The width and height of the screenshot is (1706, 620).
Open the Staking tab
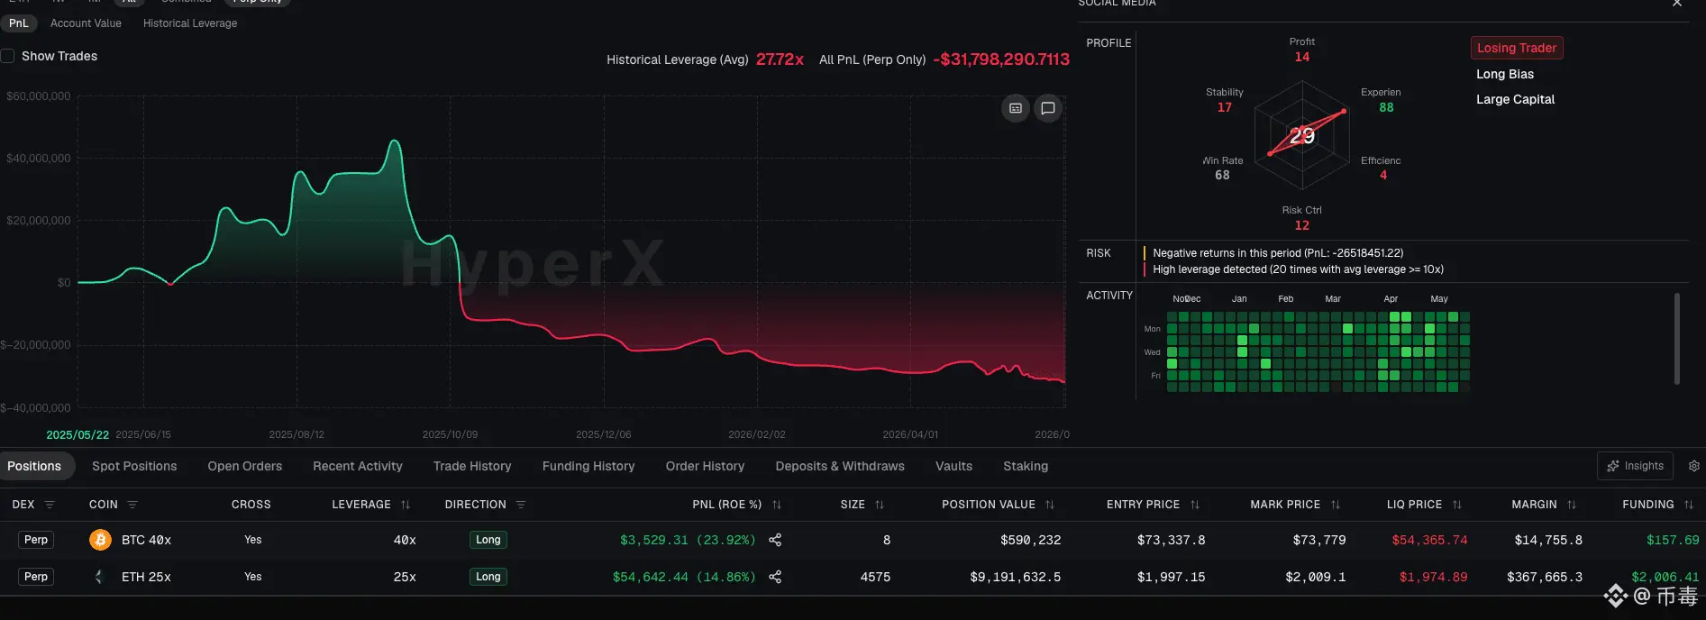click(x=1026, y=466)
